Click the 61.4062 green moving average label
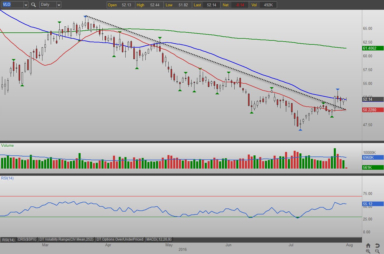Viewport: 384px width, 254px height. point(373,48)
